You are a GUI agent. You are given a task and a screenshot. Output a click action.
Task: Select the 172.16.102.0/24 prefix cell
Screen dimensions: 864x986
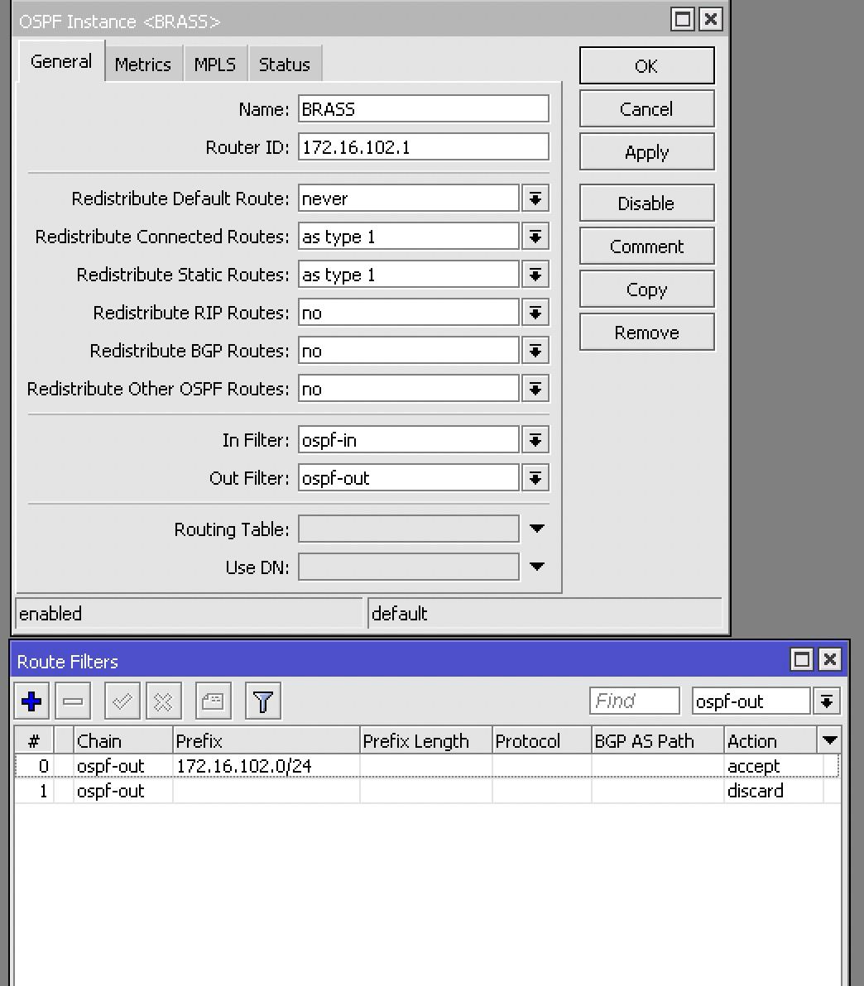tap(266, 766)
